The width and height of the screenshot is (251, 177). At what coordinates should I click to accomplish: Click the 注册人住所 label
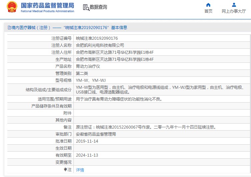pyautogui.click(x=61, y=52)
